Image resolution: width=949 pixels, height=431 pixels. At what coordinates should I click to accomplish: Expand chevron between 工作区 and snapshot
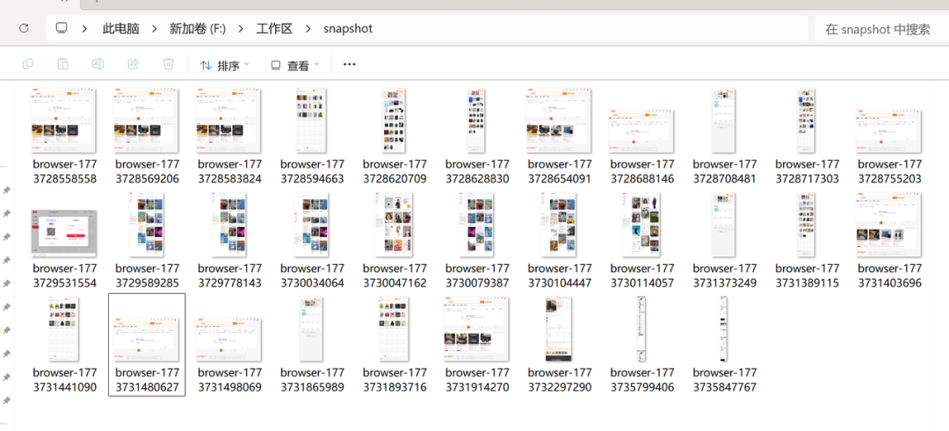pos(309,28)
